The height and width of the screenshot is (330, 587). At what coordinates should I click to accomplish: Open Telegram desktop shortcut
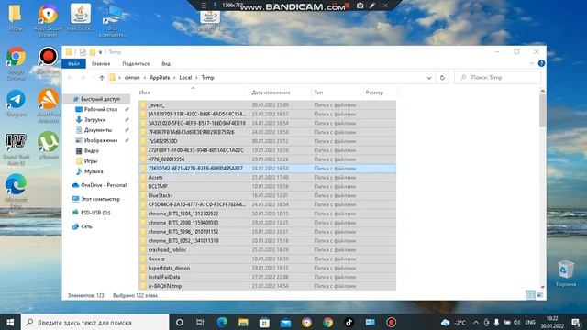(x=16, y=104)
